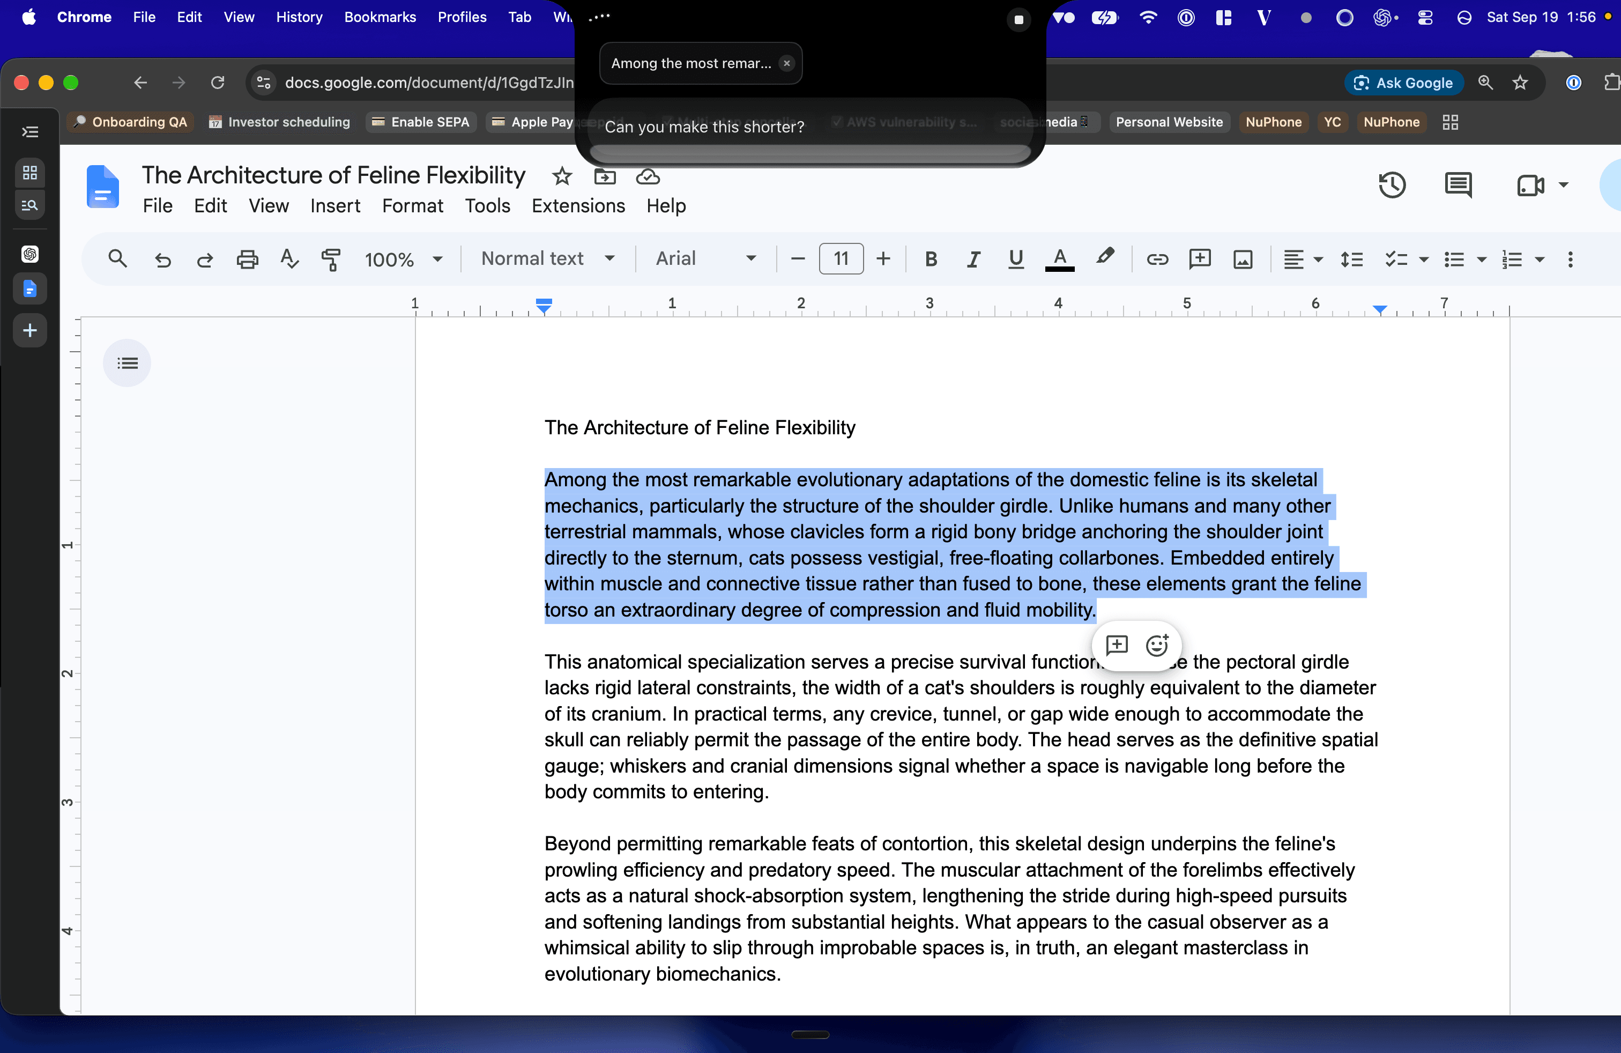Viewport: 1621px width, 1053px height.
Task: Increase the font size
Action: pyautogui.click(x=883, y=259)
